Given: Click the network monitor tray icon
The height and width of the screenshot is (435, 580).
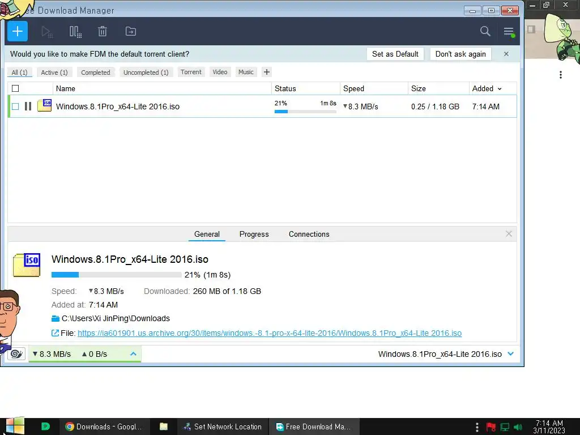Looking at the screenshot, I should tap(505, 427).
